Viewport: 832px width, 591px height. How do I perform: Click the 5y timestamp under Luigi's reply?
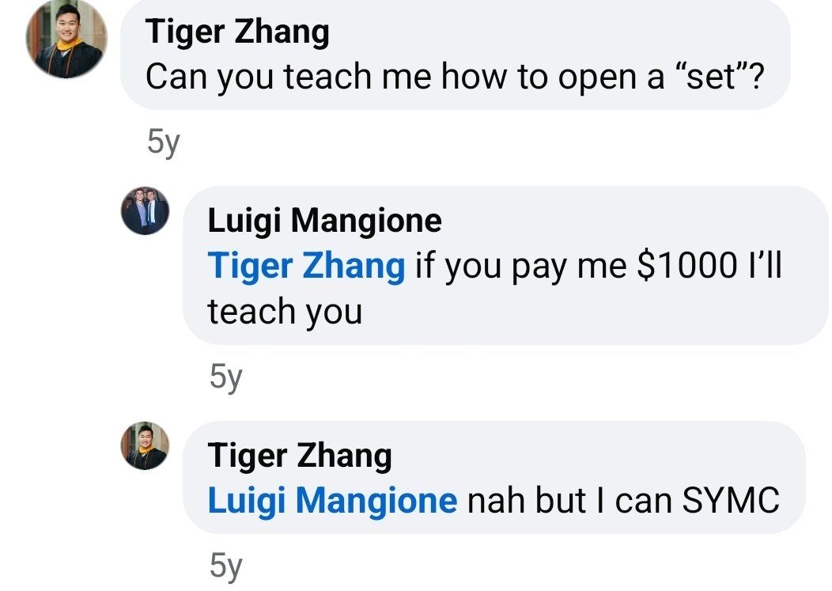(225, 377)
